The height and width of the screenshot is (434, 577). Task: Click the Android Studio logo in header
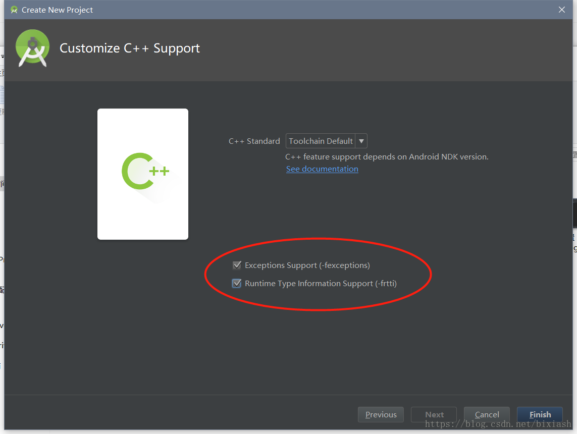(x=32, y=48)
